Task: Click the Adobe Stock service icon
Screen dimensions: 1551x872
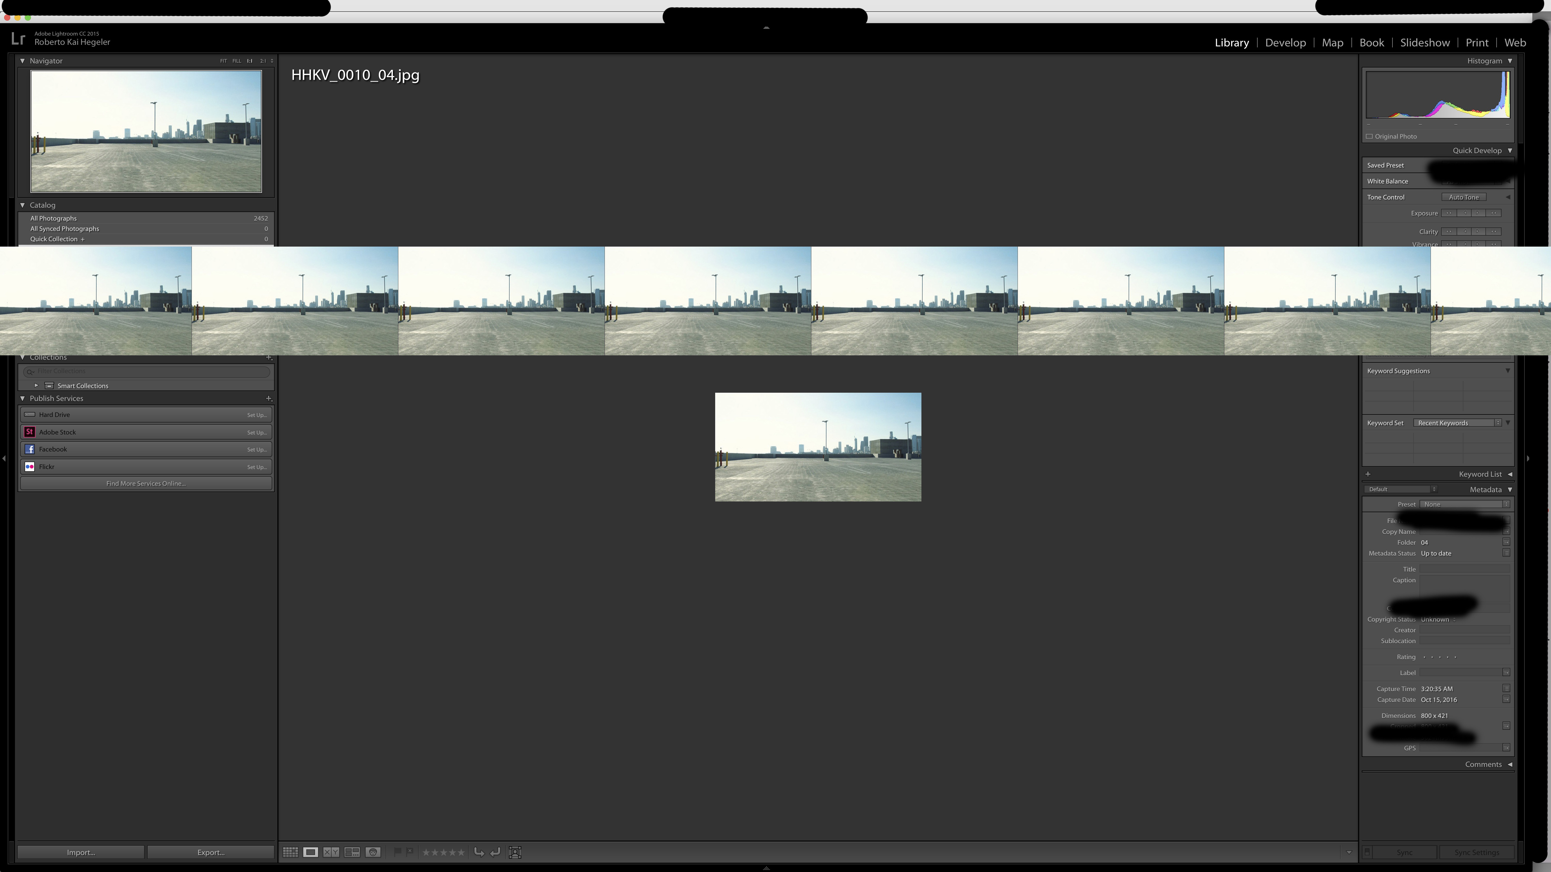Action: 29,432
